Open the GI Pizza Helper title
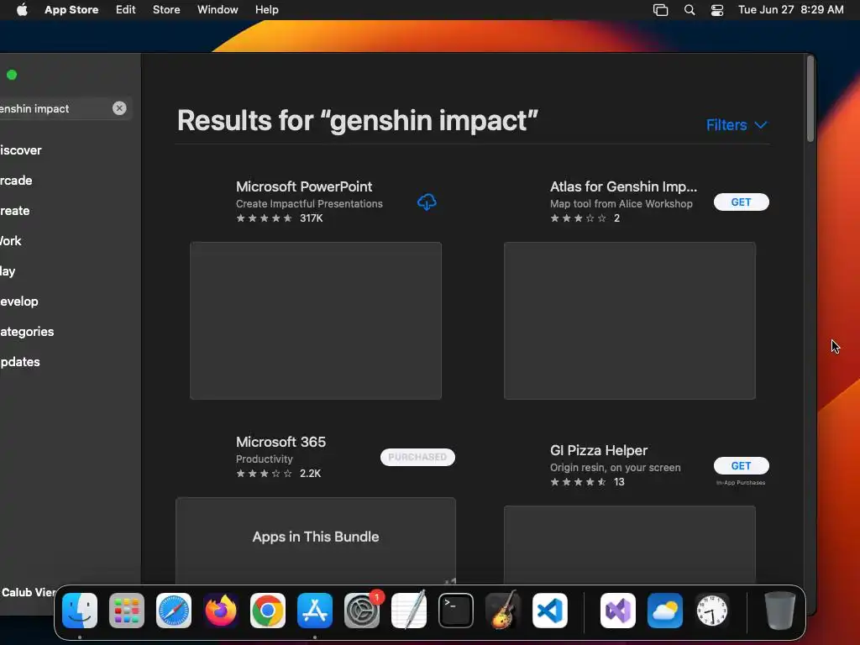This screenshot has width=860, height=645. [599, 450]
